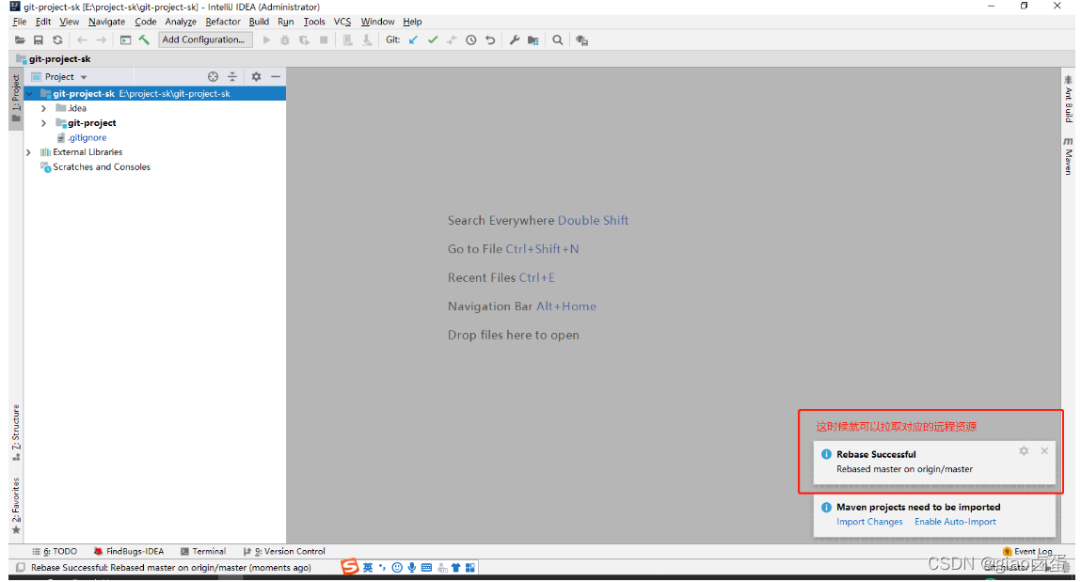Click git-project-sk breadcrumb
Image resolution: width=1081 pixels, height=582 pixels.
54,59
